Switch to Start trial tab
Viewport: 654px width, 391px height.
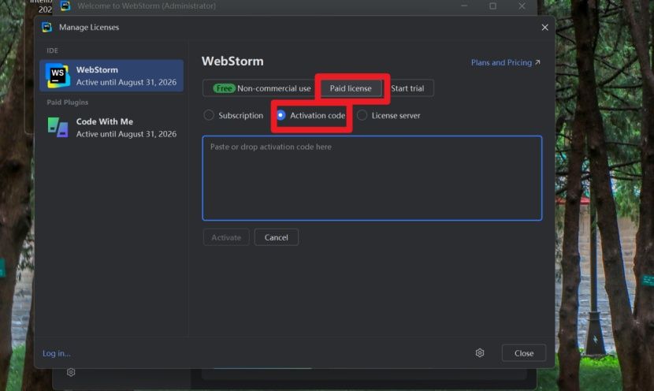click(x=407, y=88)
